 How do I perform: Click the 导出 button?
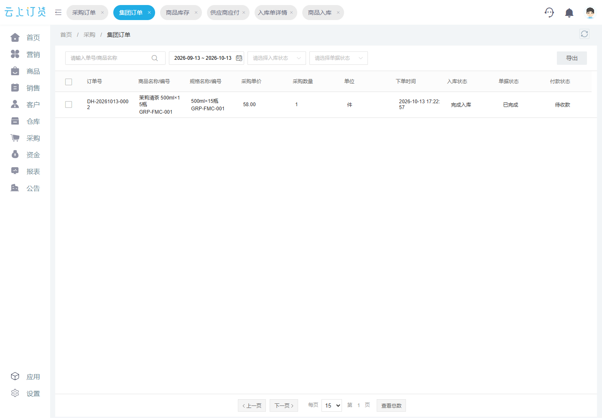pyautogui.click(x=572, y=58)
